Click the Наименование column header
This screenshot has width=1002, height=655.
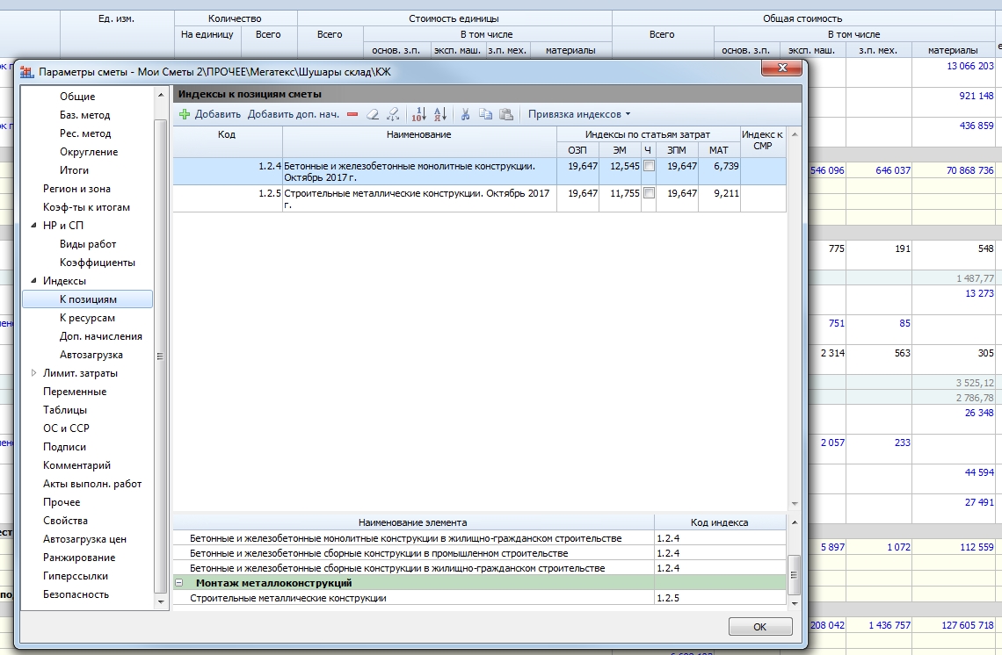419,141
